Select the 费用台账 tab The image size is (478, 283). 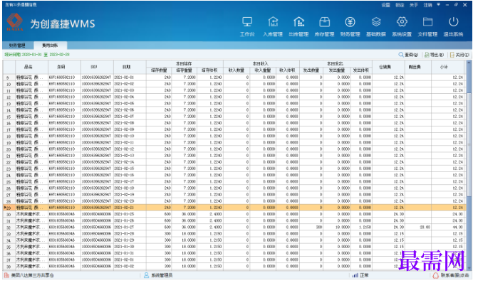click(50, 46)
